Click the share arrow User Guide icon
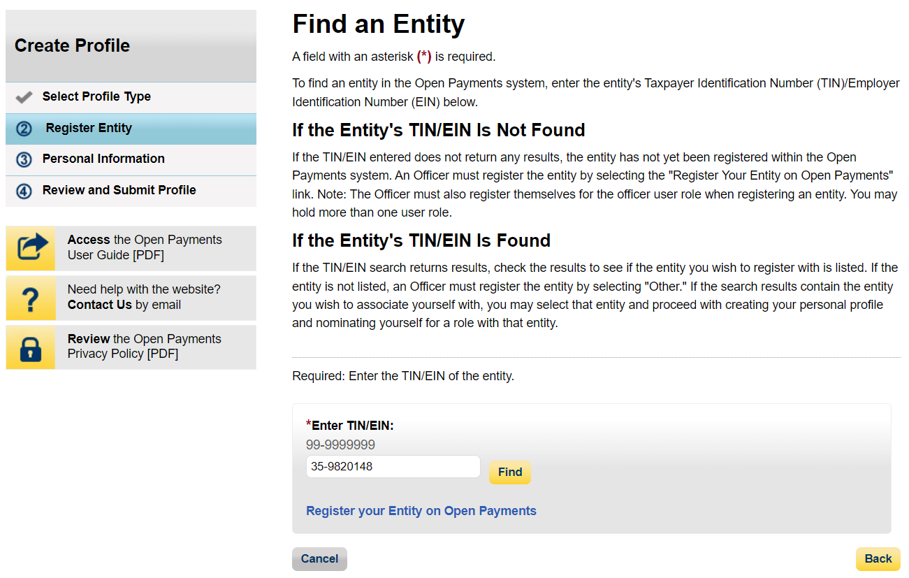The width and height of the screenshot is (909, 578). pos(31,248)
